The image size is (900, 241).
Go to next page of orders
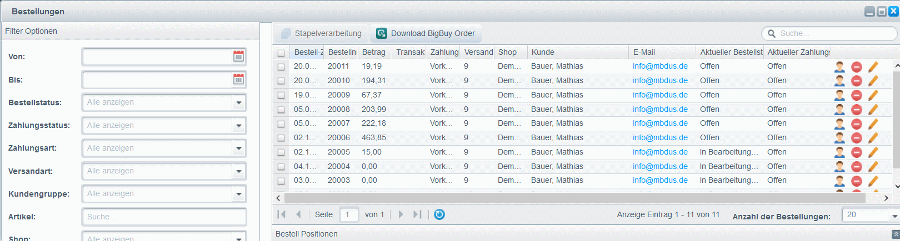pos(401,214)
